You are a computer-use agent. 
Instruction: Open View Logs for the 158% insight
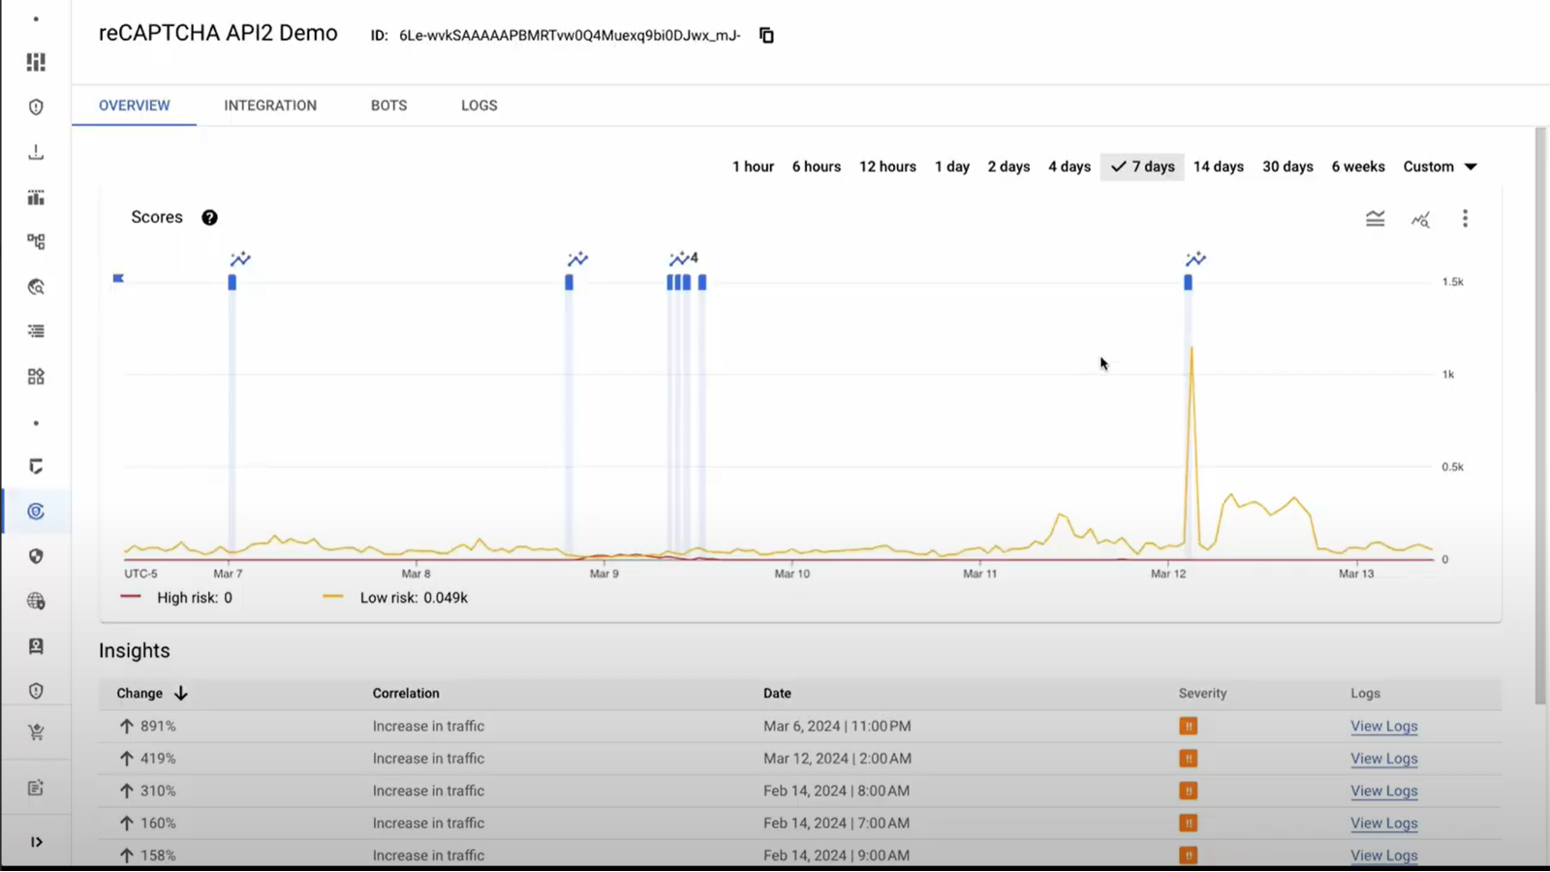(x=1383, y=856)
